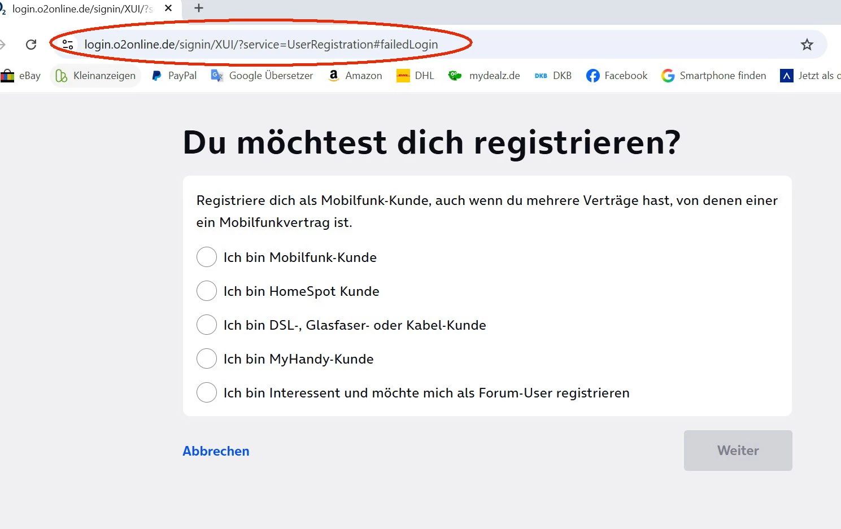Click the Abbrechen link
Viewport: 841px width, 529px height.
(216, 451)
